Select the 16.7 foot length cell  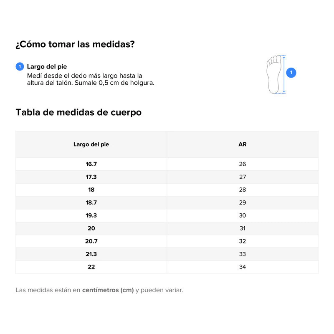click(x=91, y=164)
